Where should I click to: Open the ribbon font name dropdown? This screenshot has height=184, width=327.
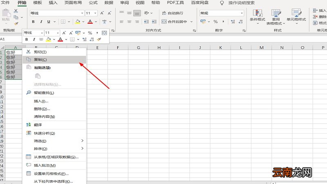[x=82, y=13]
